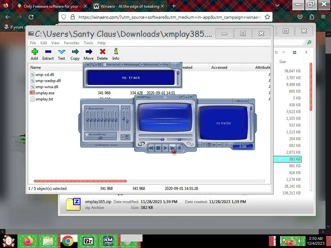Screen dimensions: 331x248
Task: Open XMPlay info panel with the i button
Action: click(x=141, y=144)
